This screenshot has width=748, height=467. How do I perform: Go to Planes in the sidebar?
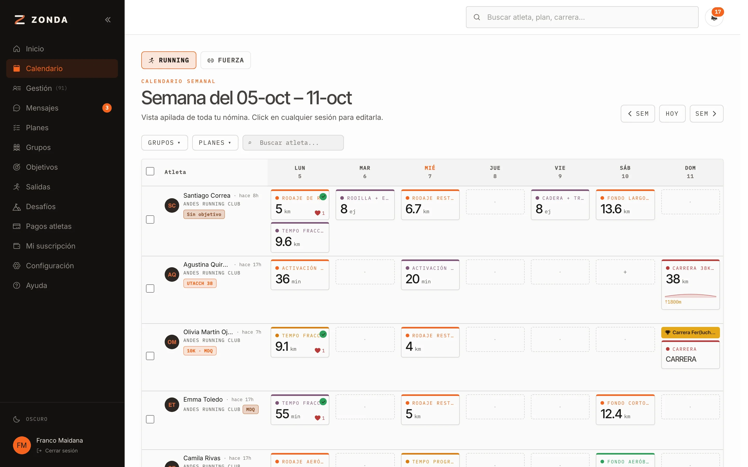click(x=62, y=128)
